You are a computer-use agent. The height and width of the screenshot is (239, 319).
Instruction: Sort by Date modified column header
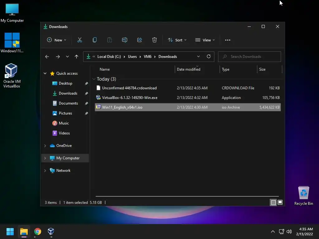pos(188,69)
